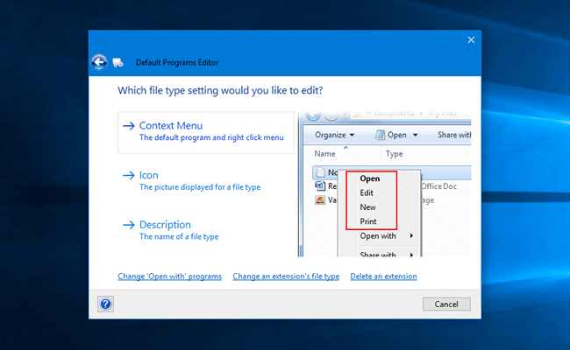Screen dimensions: 570x350
Task: Click the blank file icon in the preview list
Action: pyautogui.click(x=321, y=172)
